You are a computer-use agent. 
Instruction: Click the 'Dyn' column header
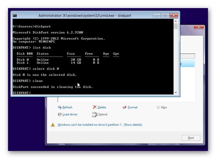pos(106,54)
